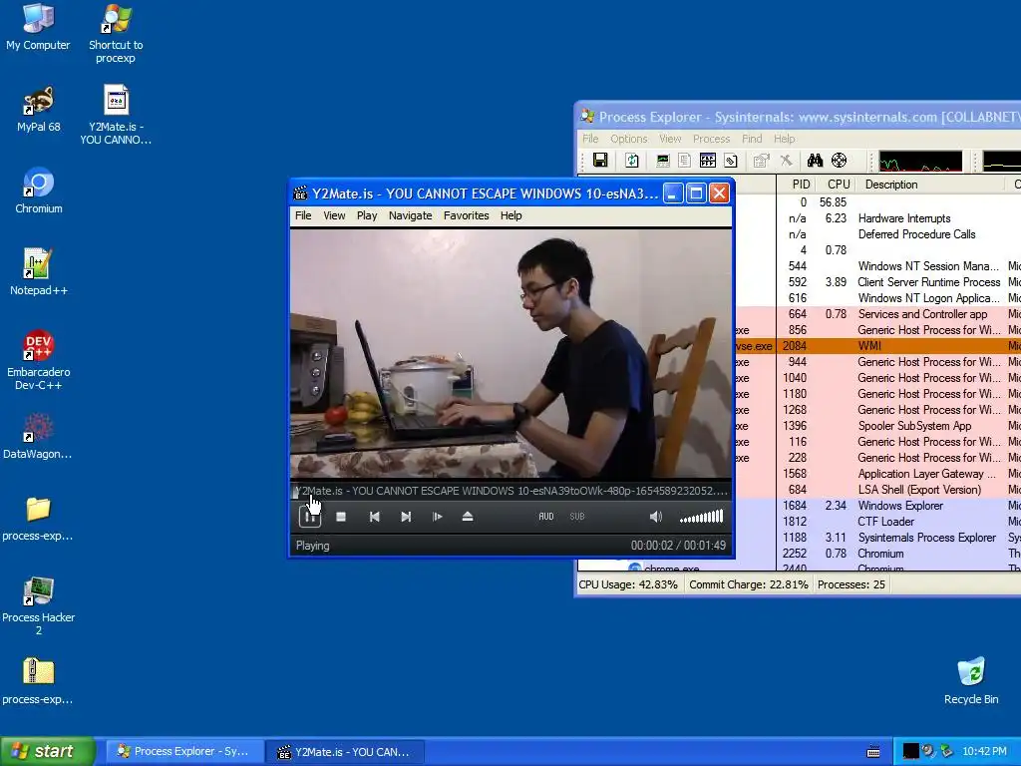Click the Kill Process X icon

tap(787, 161)
